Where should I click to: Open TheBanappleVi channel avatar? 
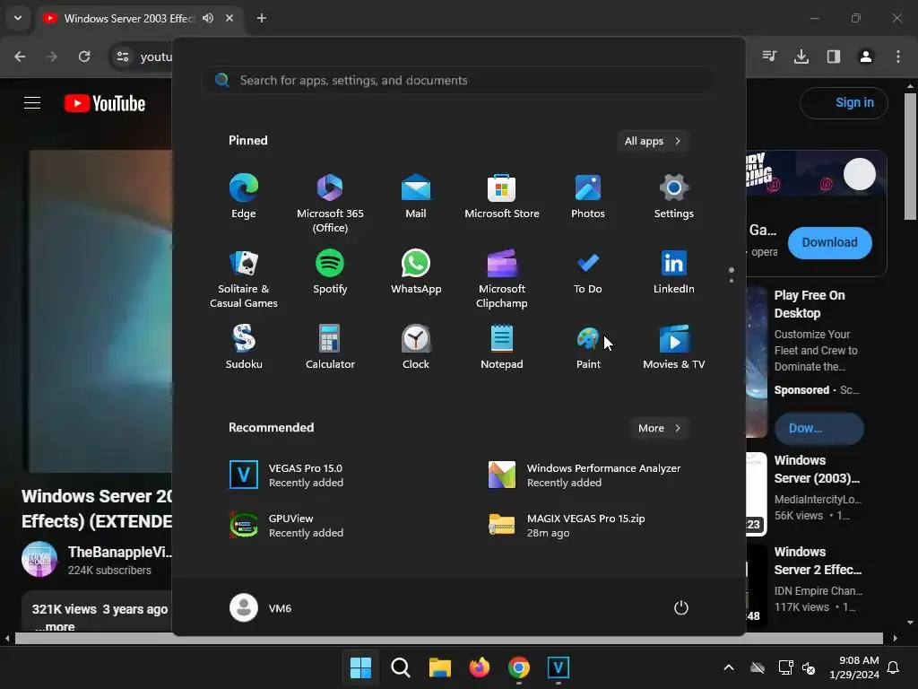(39, 559)
